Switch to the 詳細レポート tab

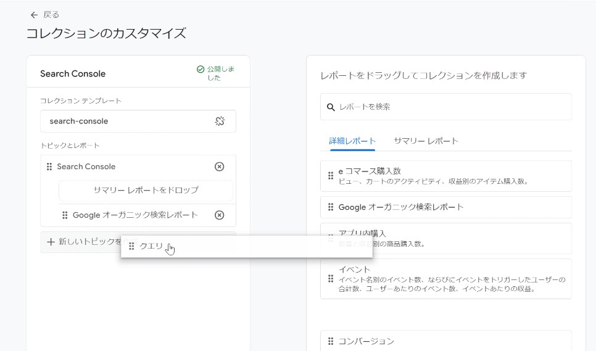[352, 141]
